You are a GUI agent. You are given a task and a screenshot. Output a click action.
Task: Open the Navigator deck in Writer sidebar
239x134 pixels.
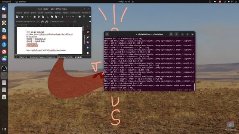click(x=88, y=48)
